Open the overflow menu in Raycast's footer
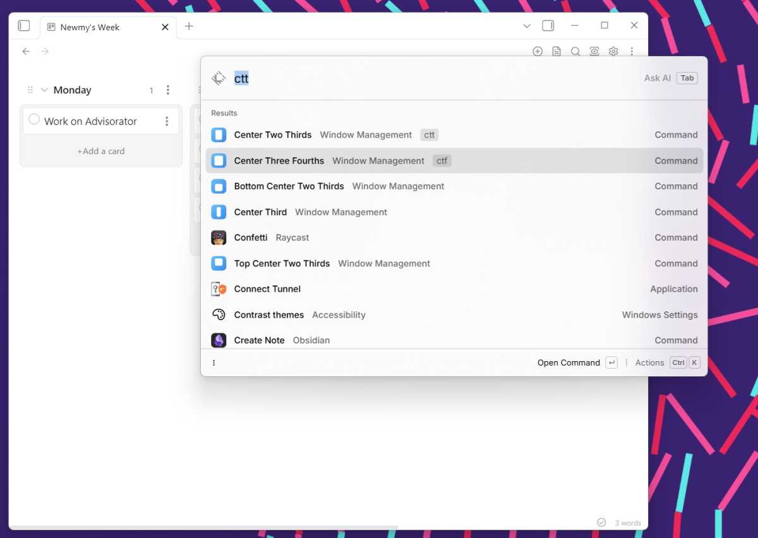Image resolution: width=758 pixels, height=538 pixels. click(214, 362)
